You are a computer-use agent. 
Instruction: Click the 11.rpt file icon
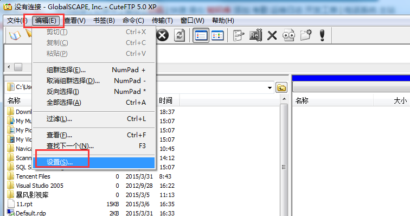(11, 204)
